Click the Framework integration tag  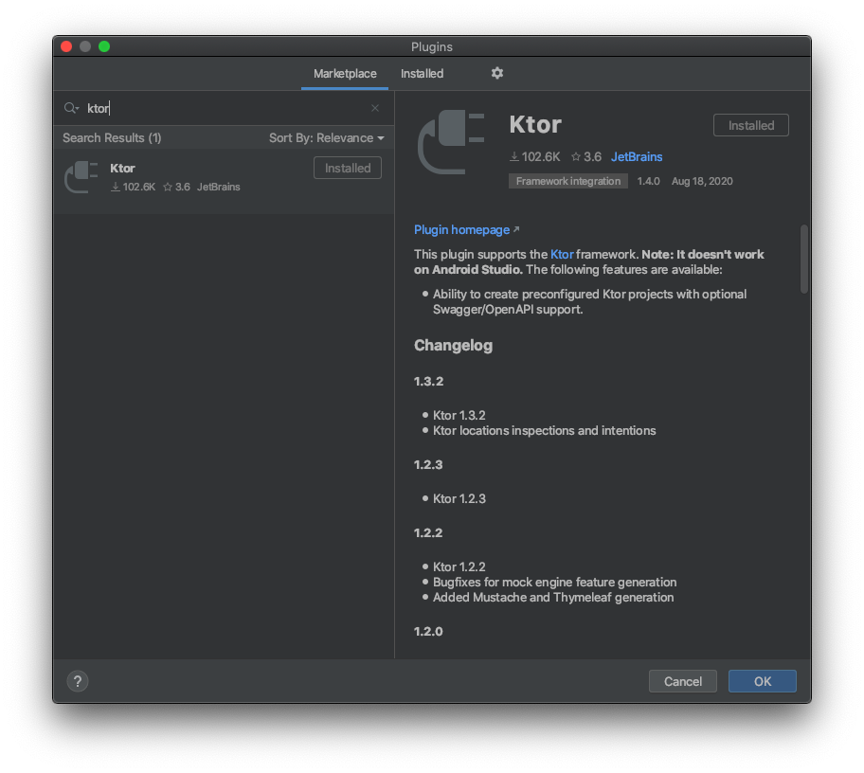click(x=568, y=181)
